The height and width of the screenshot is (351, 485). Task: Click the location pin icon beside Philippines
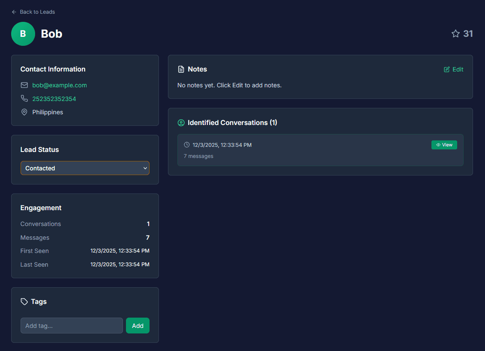[x=24, y=112]
